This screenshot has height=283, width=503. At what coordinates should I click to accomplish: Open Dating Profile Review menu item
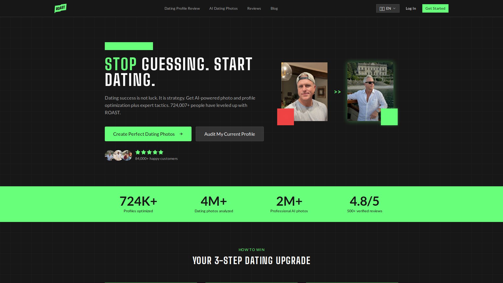click(x=182, y=8)
